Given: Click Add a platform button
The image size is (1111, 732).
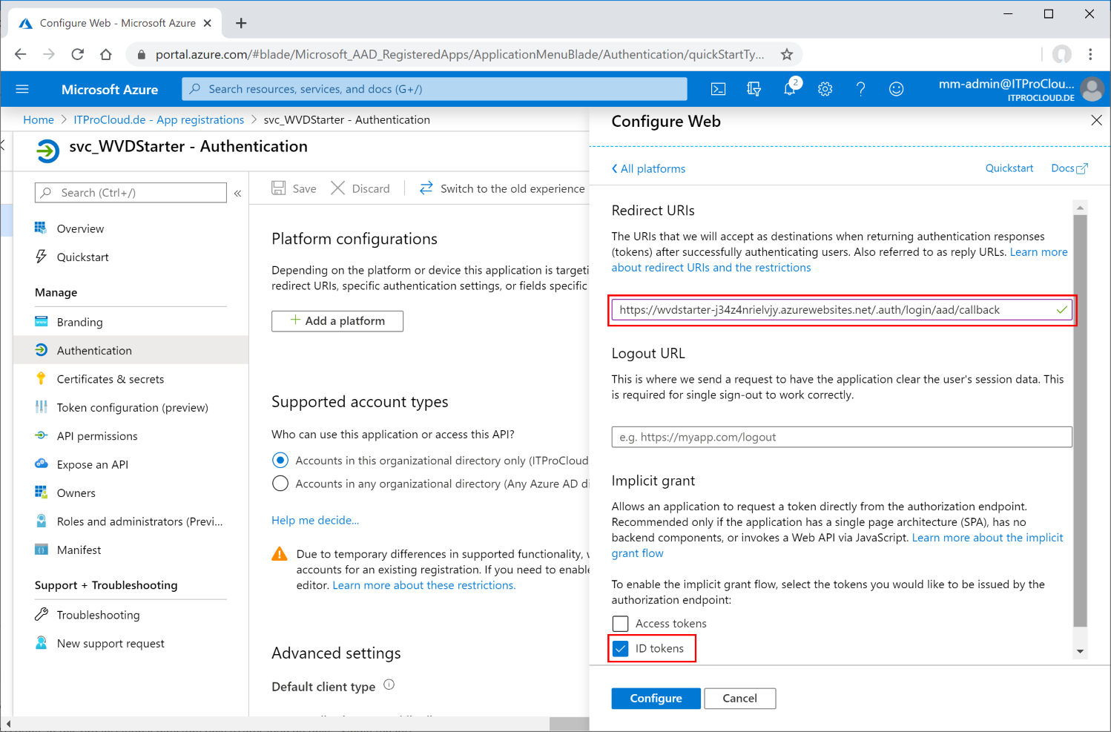Looking at the screenshot, I should pyautogui.click(x=337, y=321).
